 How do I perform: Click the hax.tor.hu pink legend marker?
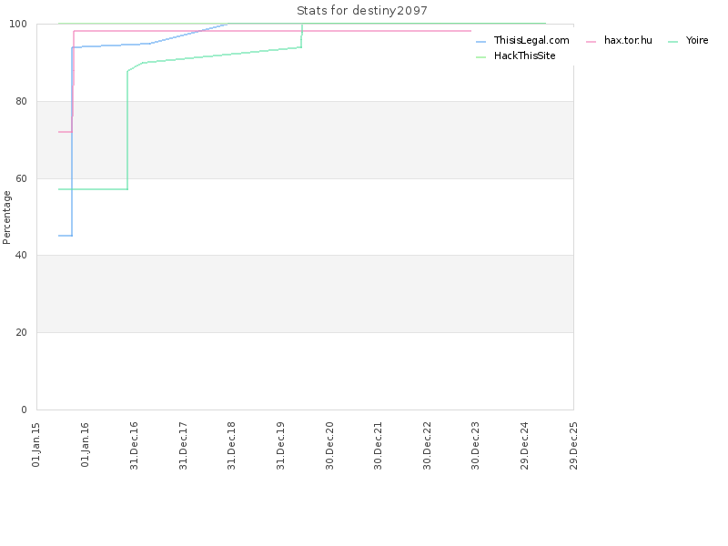[x=591, y=41]
